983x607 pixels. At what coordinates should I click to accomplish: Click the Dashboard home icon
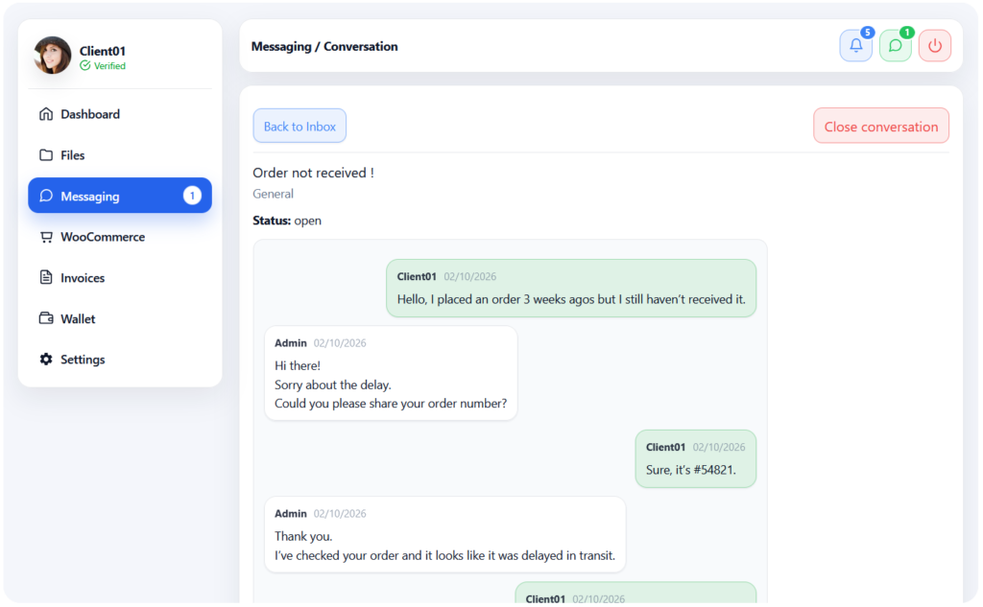46,114
